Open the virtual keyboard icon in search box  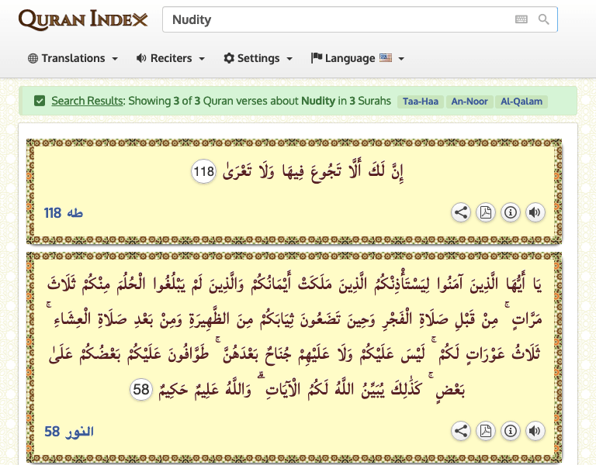click(521, 19)
